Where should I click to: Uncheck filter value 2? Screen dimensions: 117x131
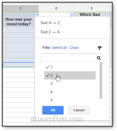coord(70,75)
